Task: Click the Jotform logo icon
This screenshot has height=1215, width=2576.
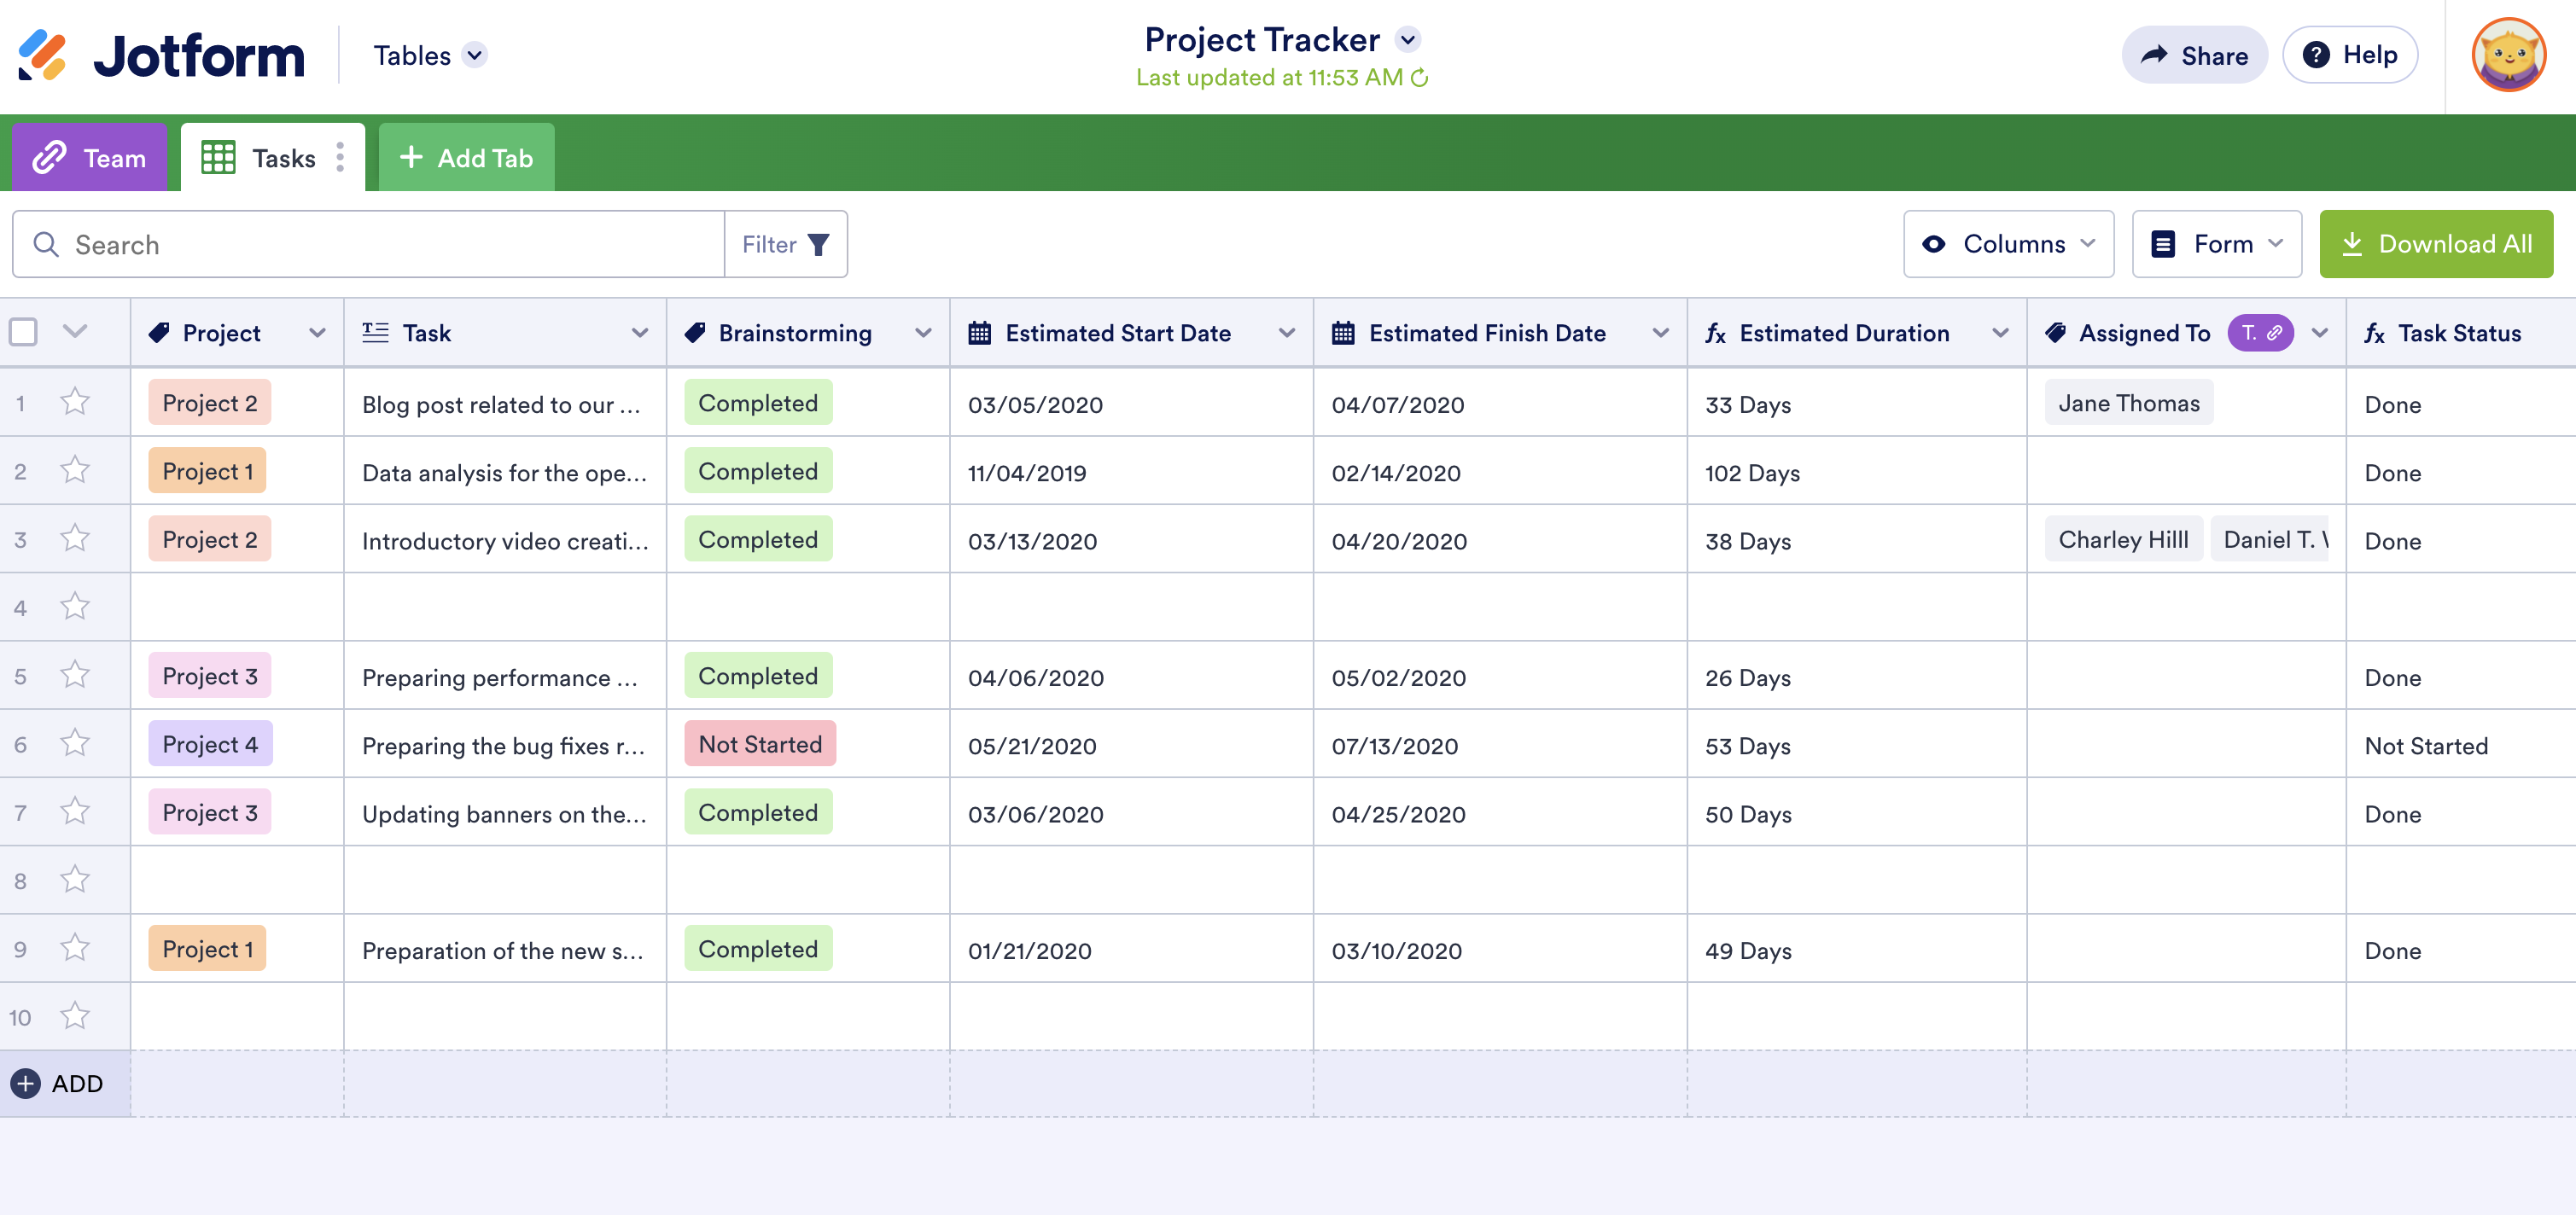Action: pos(42,55)
